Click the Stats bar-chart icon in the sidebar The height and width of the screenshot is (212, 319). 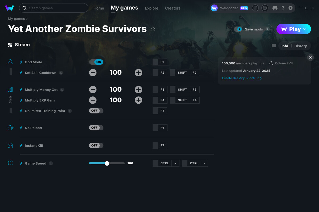point(10,90)
